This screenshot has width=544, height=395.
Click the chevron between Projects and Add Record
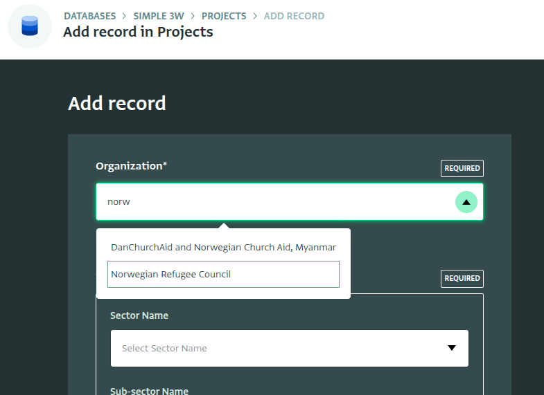point(255,16)
